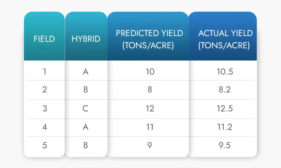This screenshot has height=168, width=281.
Task: Click hybrid C cell
Action: click(86, 108)
